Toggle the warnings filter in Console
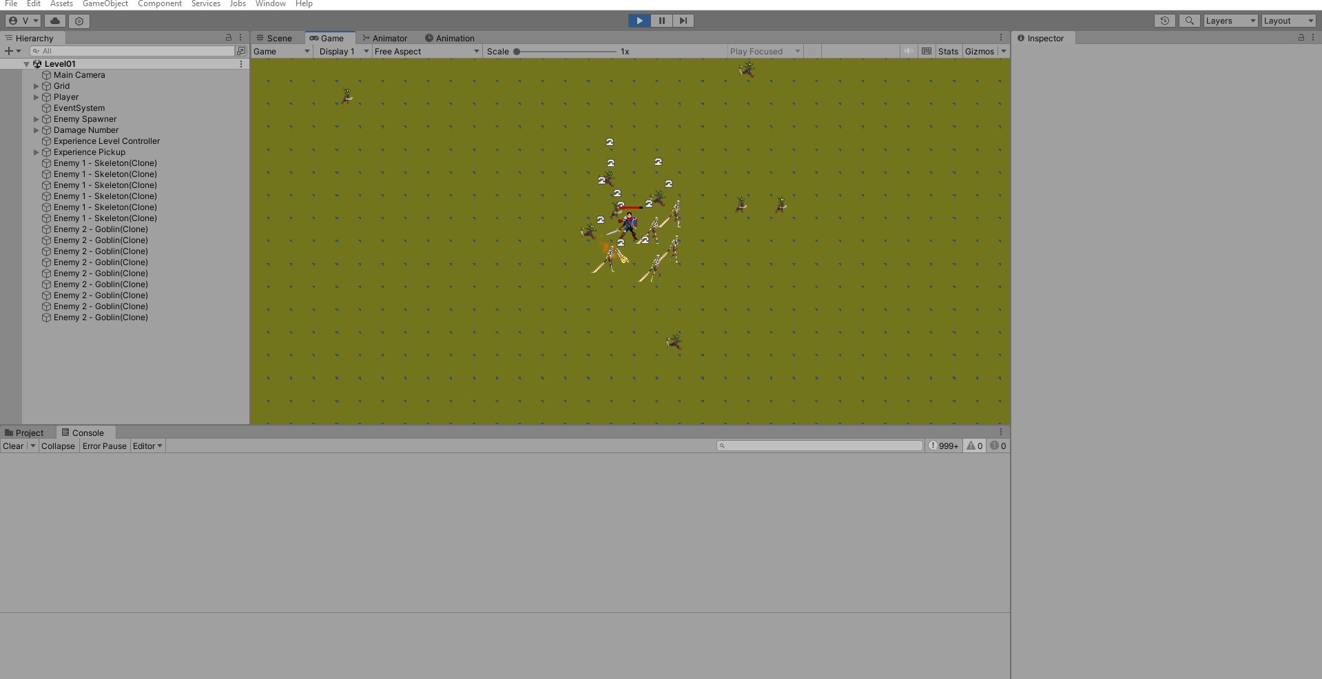This screenshot has height=679, width=1322. [975, 446]
